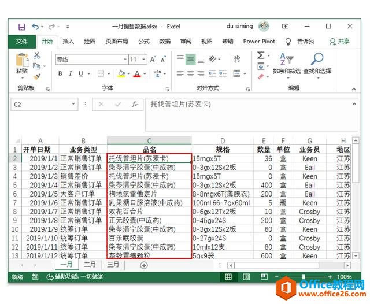This screenshot has height=304, width=370.
Task: Click the Borders icon
Action: point(101,73)
